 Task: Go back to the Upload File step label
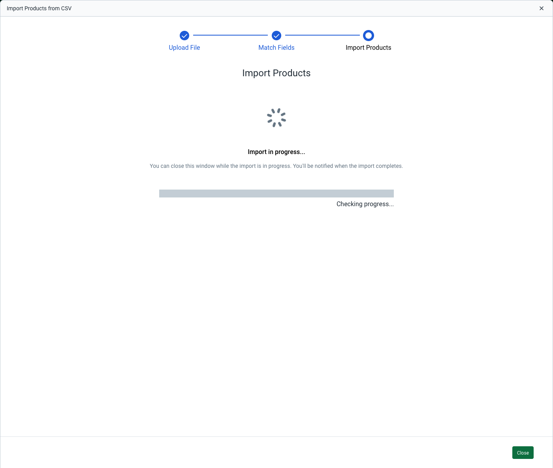184,47
